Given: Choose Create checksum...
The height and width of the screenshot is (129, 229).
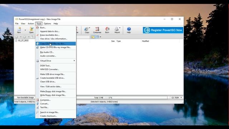Looking at the screenshot, I should pos(56,116).
